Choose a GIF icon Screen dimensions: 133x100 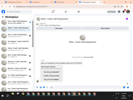[x=47, y=87]
